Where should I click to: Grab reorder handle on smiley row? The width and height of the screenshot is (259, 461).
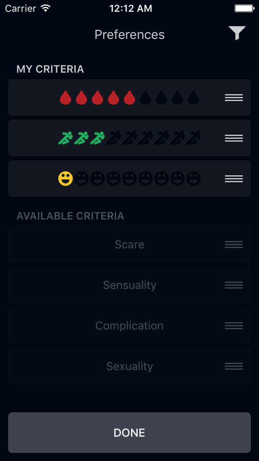click(234, 179)
